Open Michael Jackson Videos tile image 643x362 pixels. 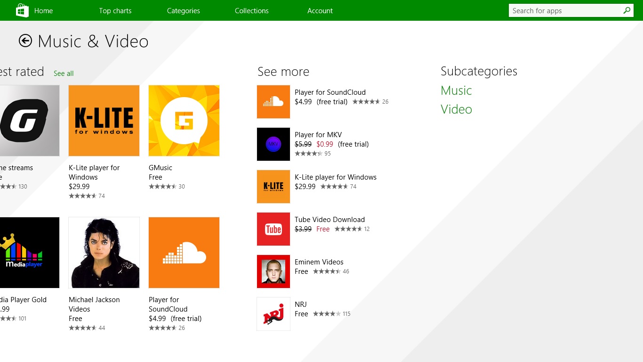coord(104,253)
